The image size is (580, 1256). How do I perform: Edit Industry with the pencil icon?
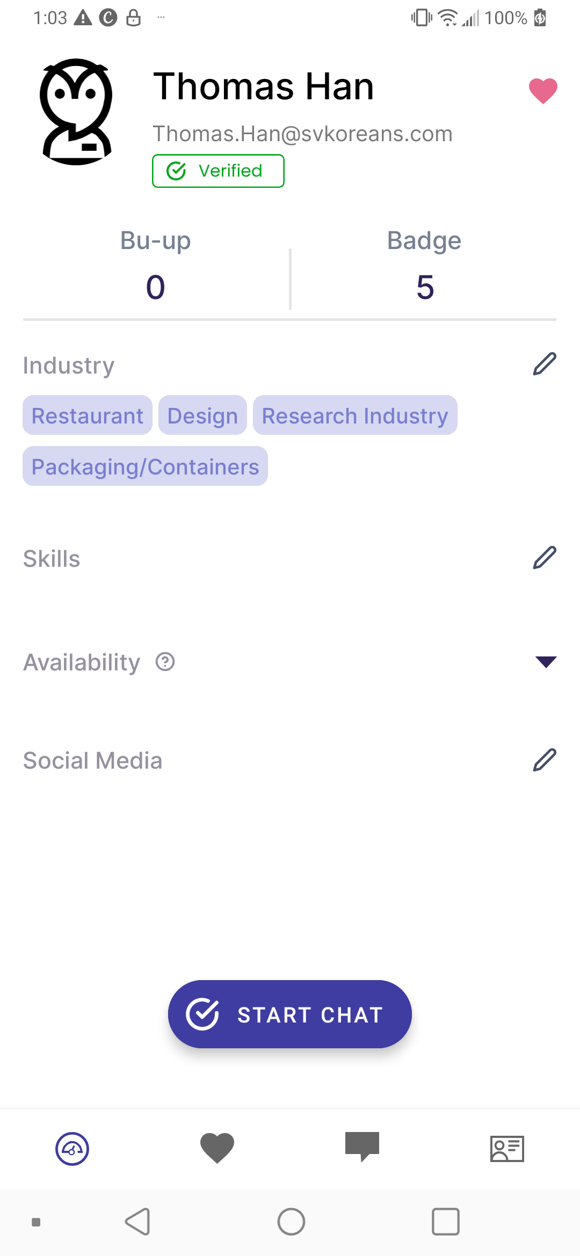pos(544,364)
